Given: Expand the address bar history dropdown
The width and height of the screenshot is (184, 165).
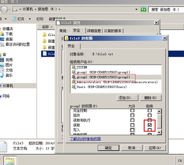Looking at the screenshot, I should [x=137, y=9].
